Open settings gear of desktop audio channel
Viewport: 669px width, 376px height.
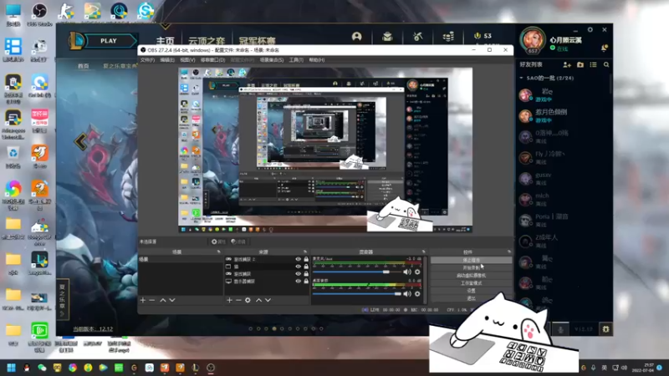click(x=417, y=294)
